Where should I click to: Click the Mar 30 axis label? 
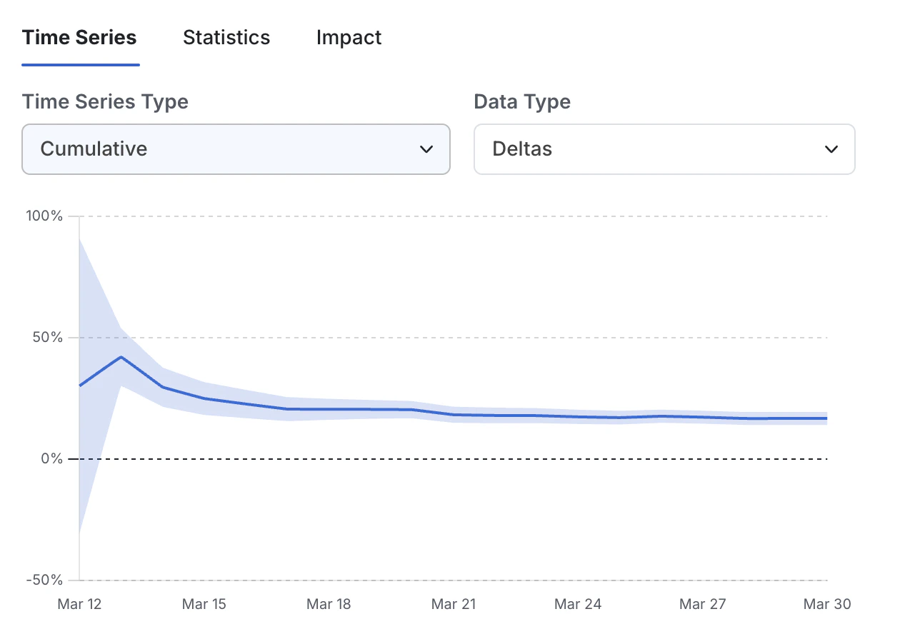point(826,604)
